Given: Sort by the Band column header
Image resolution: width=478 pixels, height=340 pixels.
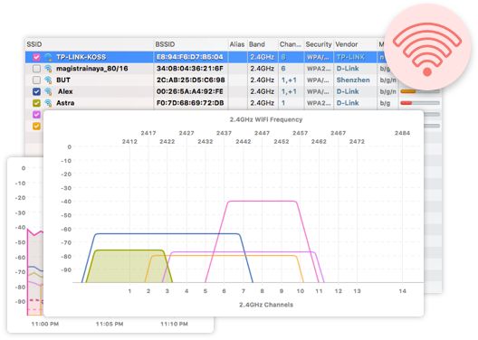Looking at the screenshot, I should coord(257,44).
